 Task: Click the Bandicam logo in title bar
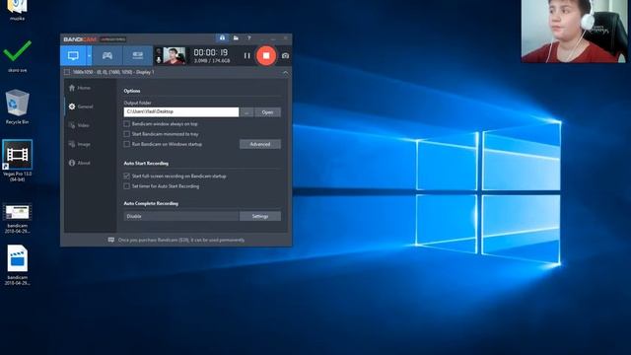pos(80,39)
